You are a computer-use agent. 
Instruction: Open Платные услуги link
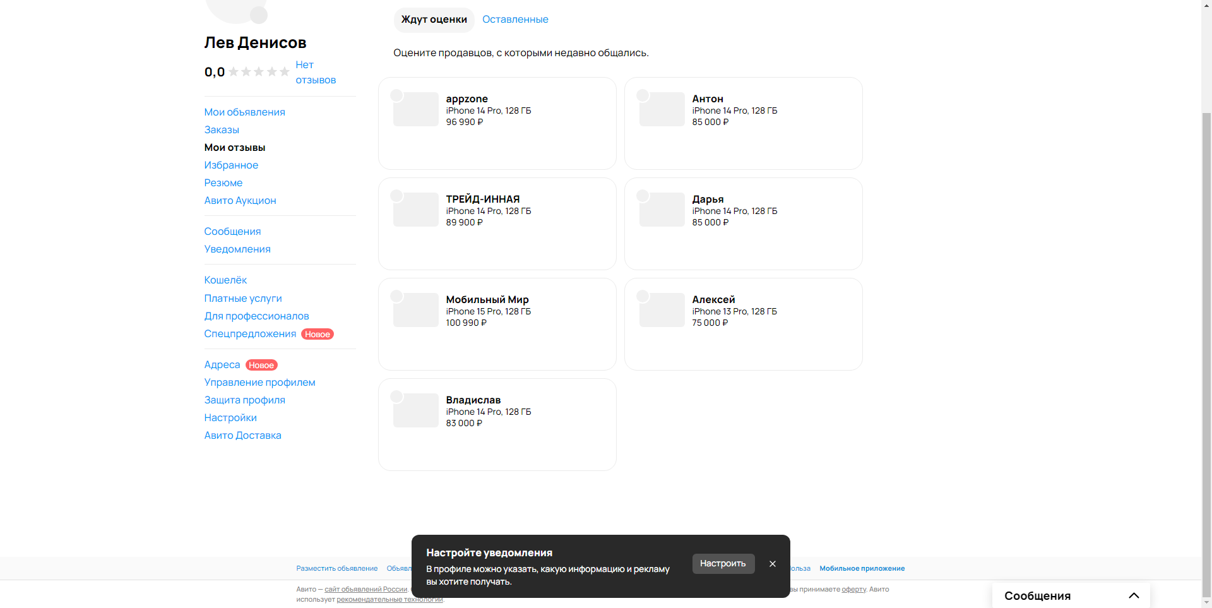243,298
